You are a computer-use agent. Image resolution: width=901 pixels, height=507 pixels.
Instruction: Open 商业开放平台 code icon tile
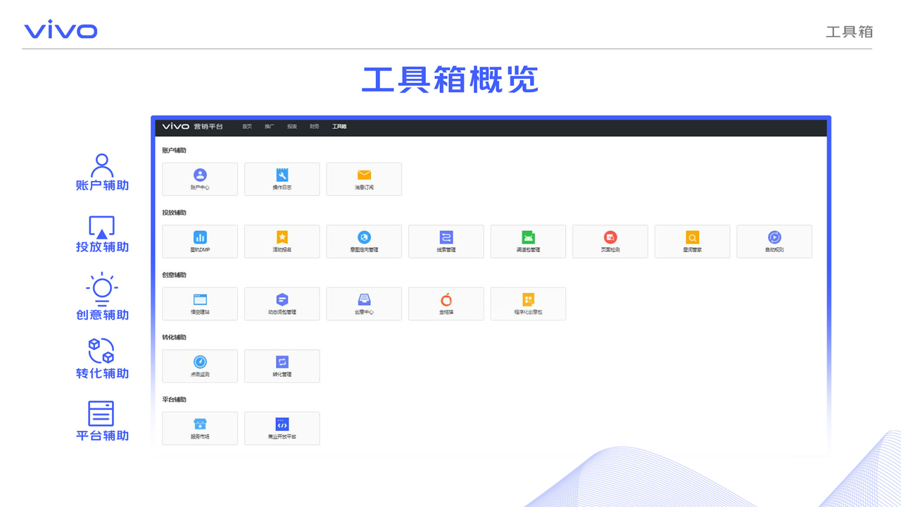click(x=282, y=428)
